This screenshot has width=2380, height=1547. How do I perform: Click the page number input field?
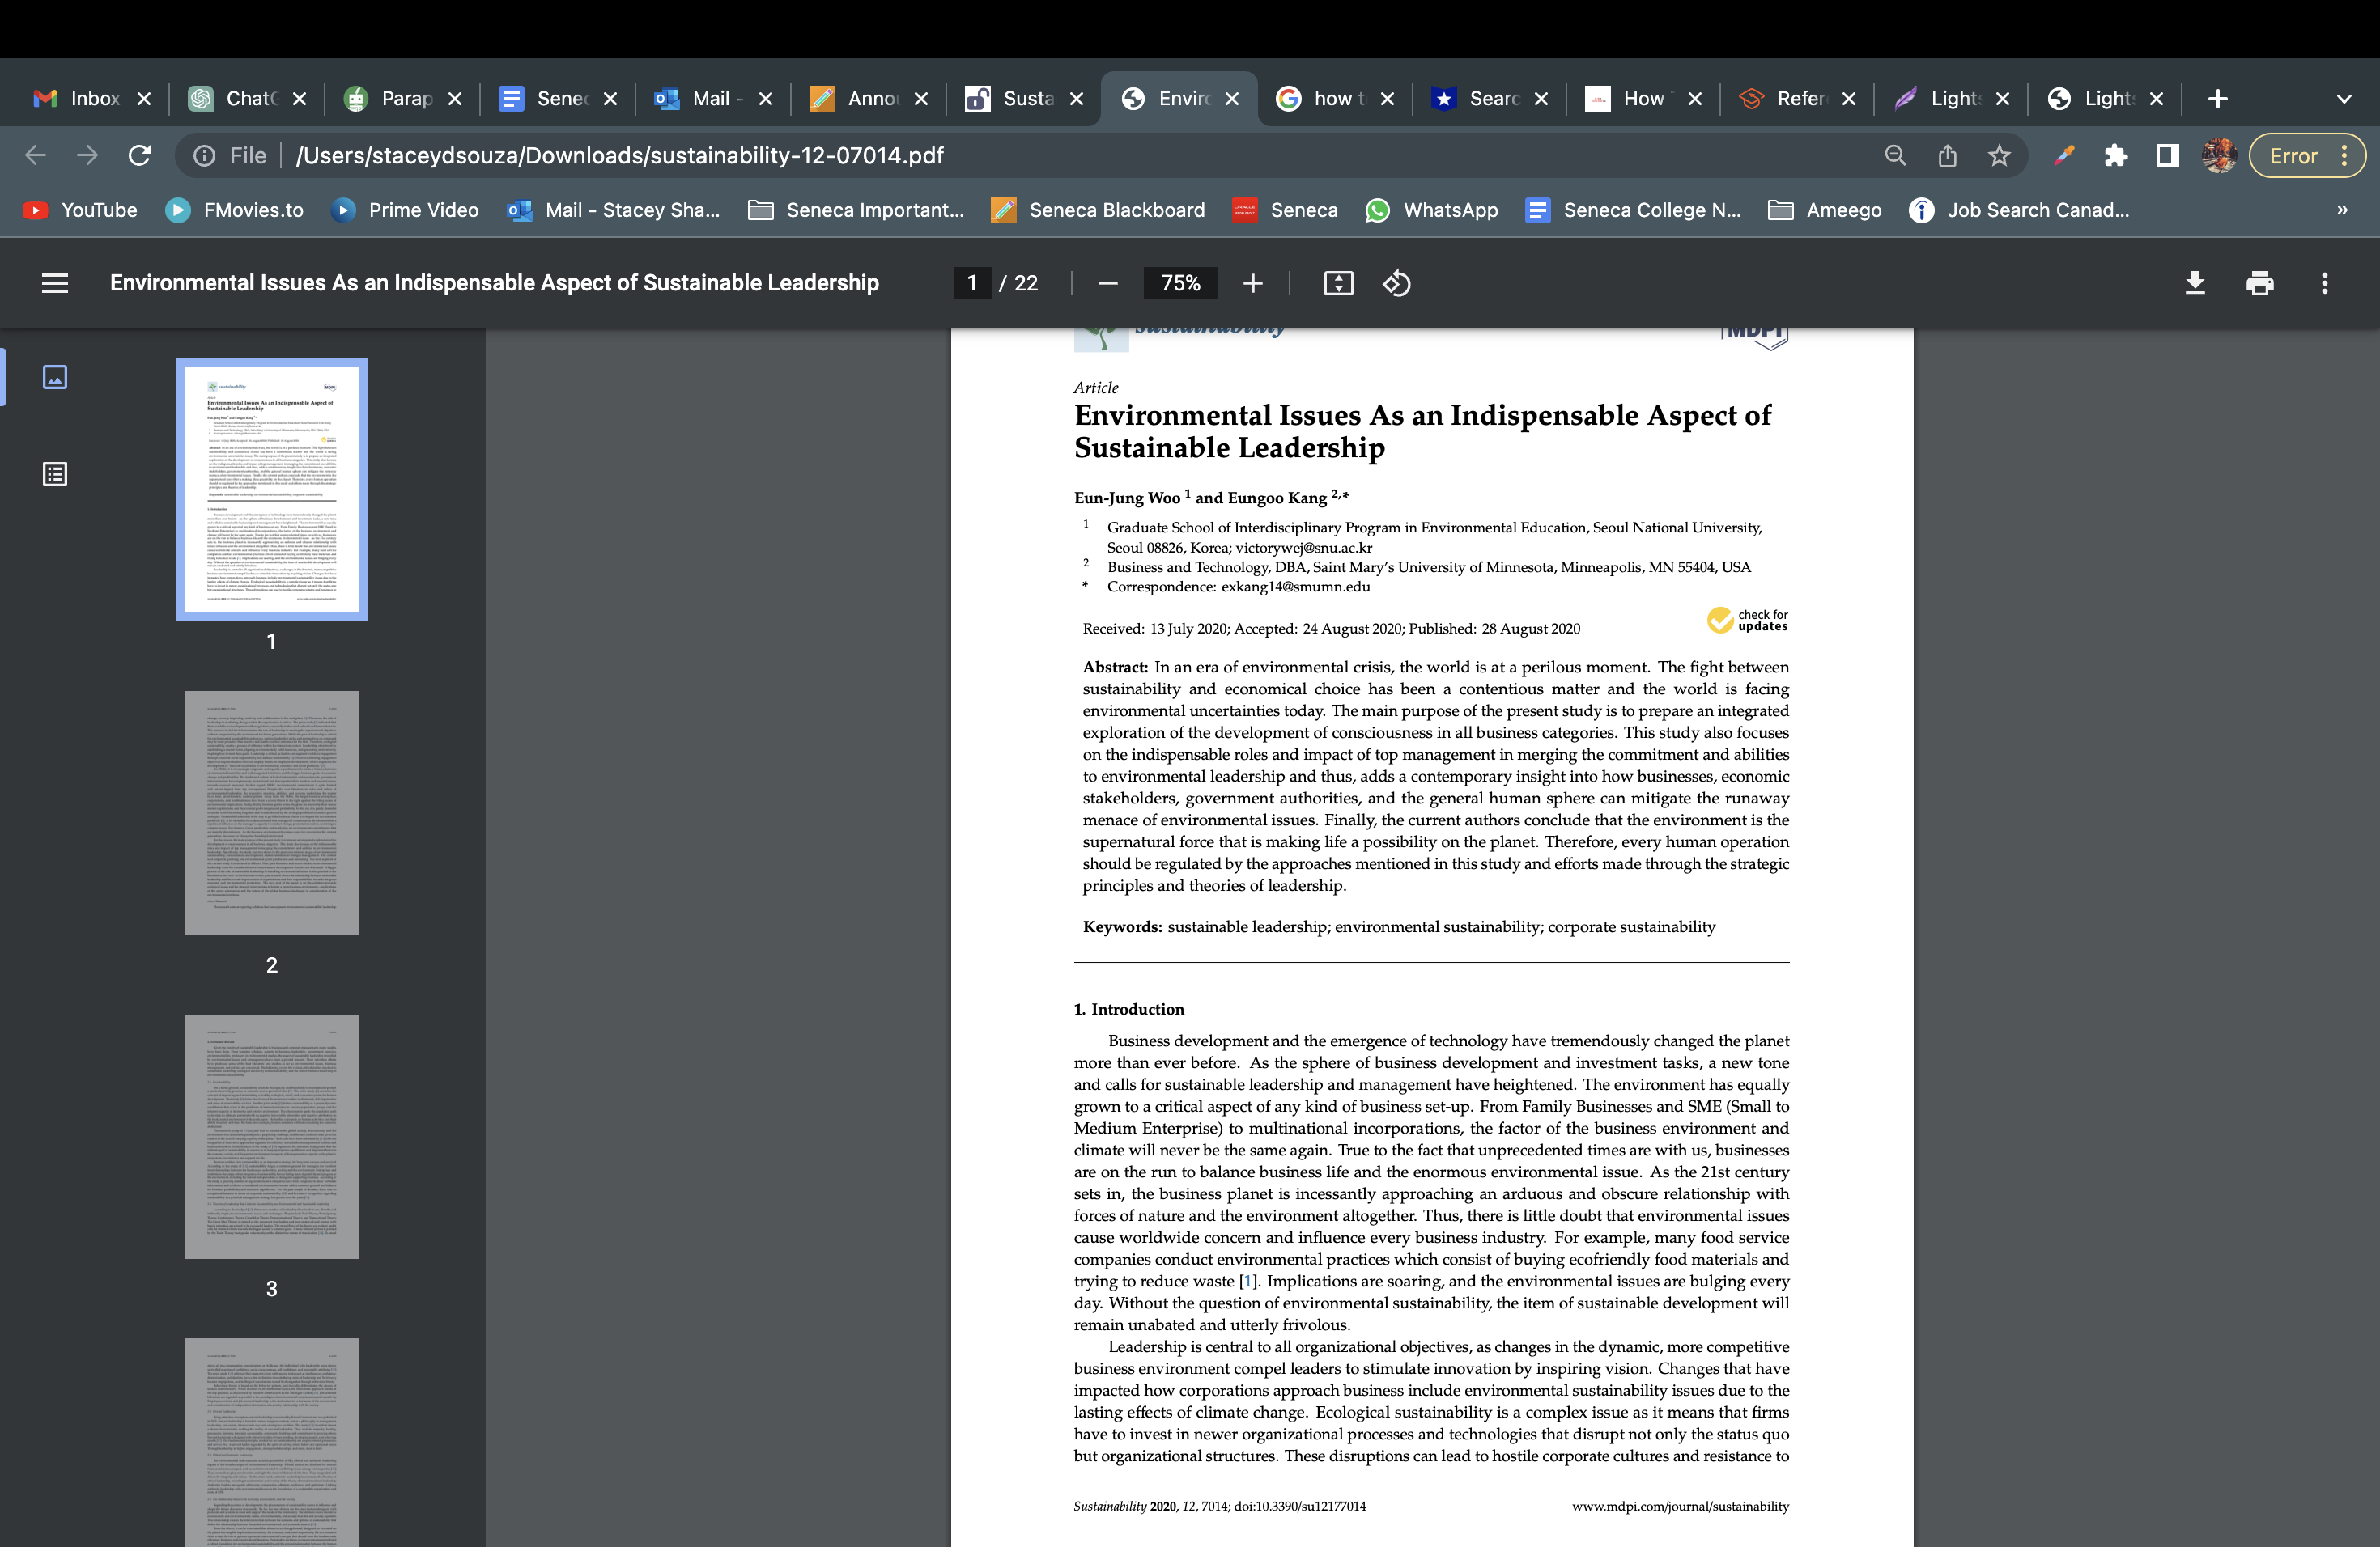tap(972, 284)
